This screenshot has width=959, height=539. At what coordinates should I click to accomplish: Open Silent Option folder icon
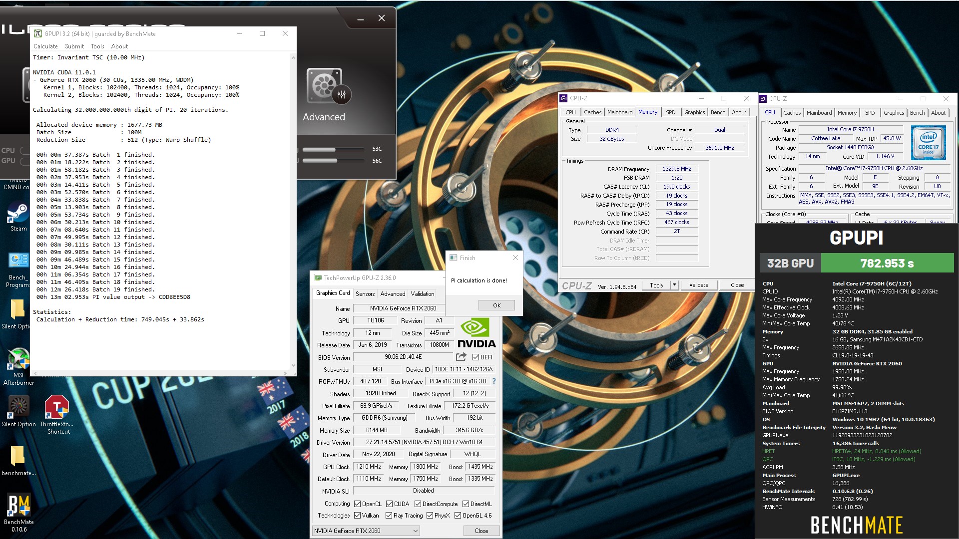(x=16, y=314)
